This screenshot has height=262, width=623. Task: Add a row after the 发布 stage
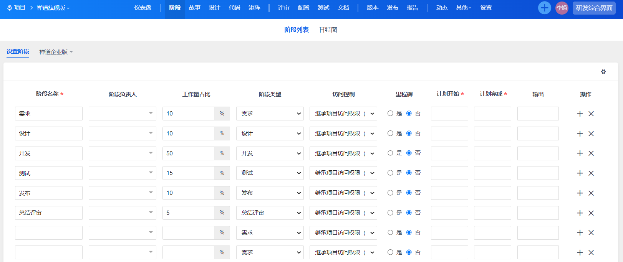pos(580,193)
